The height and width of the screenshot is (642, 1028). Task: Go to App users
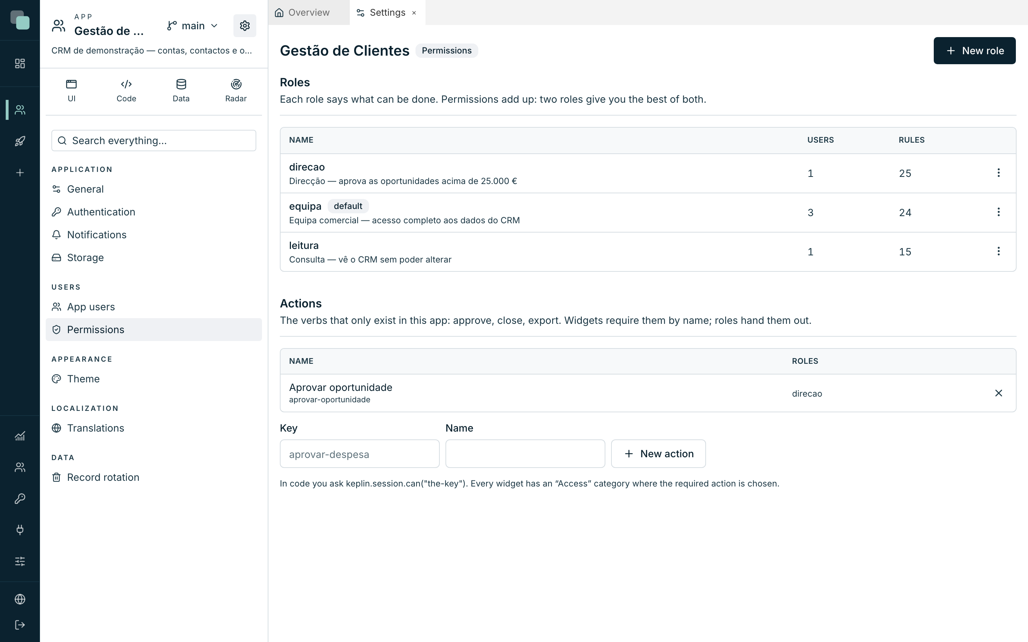[x=154, y=307]
